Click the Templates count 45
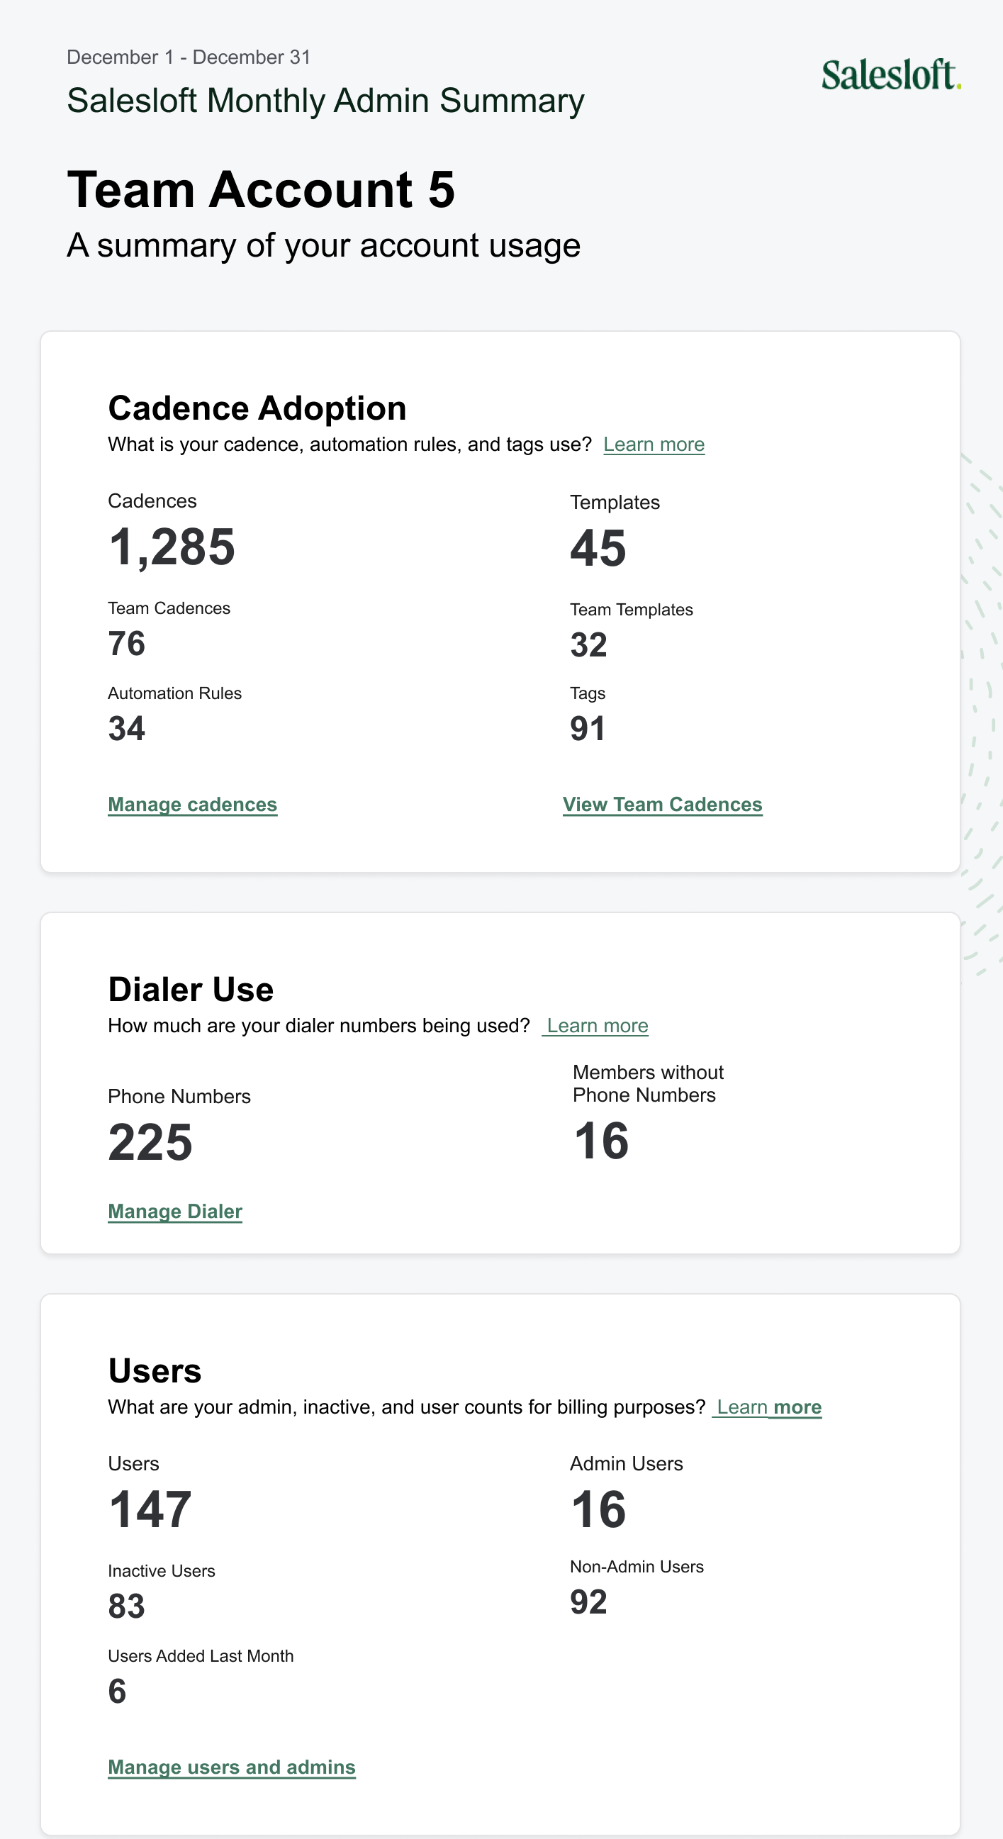Screen dimensions: 1003x1839 click(x=598, y=549)
